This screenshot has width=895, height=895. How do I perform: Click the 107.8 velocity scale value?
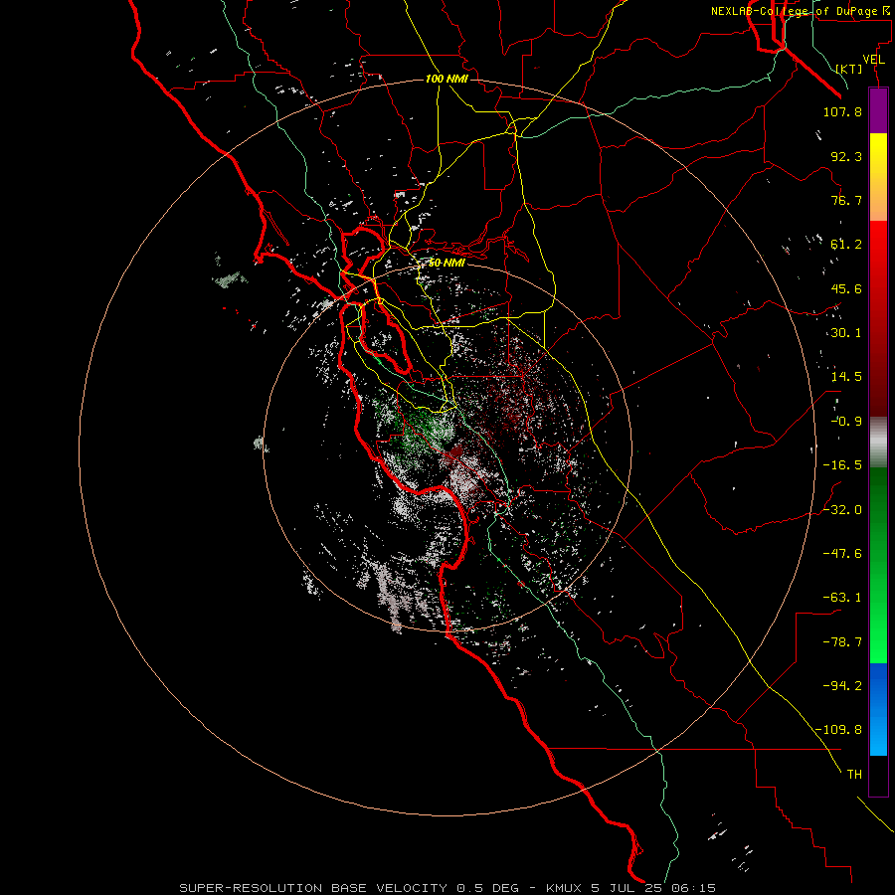click(x=842, y=111)
